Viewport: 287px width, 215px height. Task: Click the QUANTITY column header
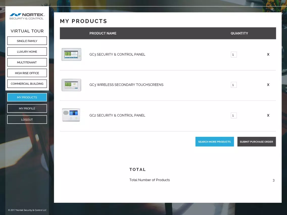point(239,33)
